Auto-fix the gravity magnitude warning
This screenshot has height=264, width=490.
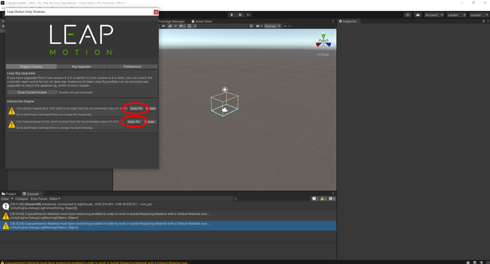(136, 109)
